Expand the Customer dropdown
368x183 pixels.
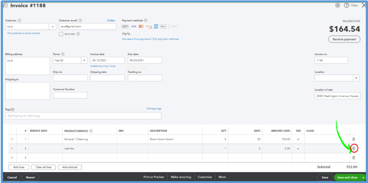pyautogui.click(x=52, y=26)
